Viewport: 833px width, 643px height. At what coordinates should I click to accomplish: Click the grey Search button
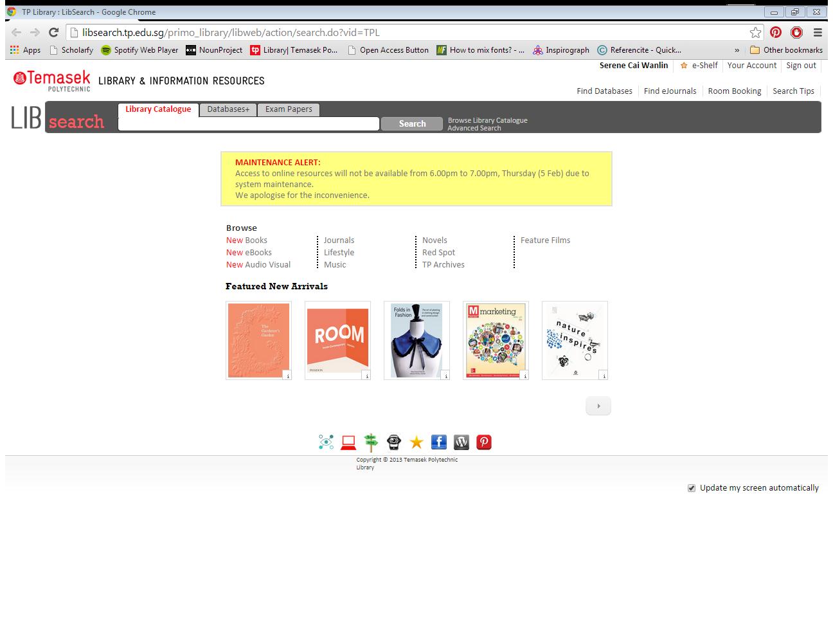412,123
